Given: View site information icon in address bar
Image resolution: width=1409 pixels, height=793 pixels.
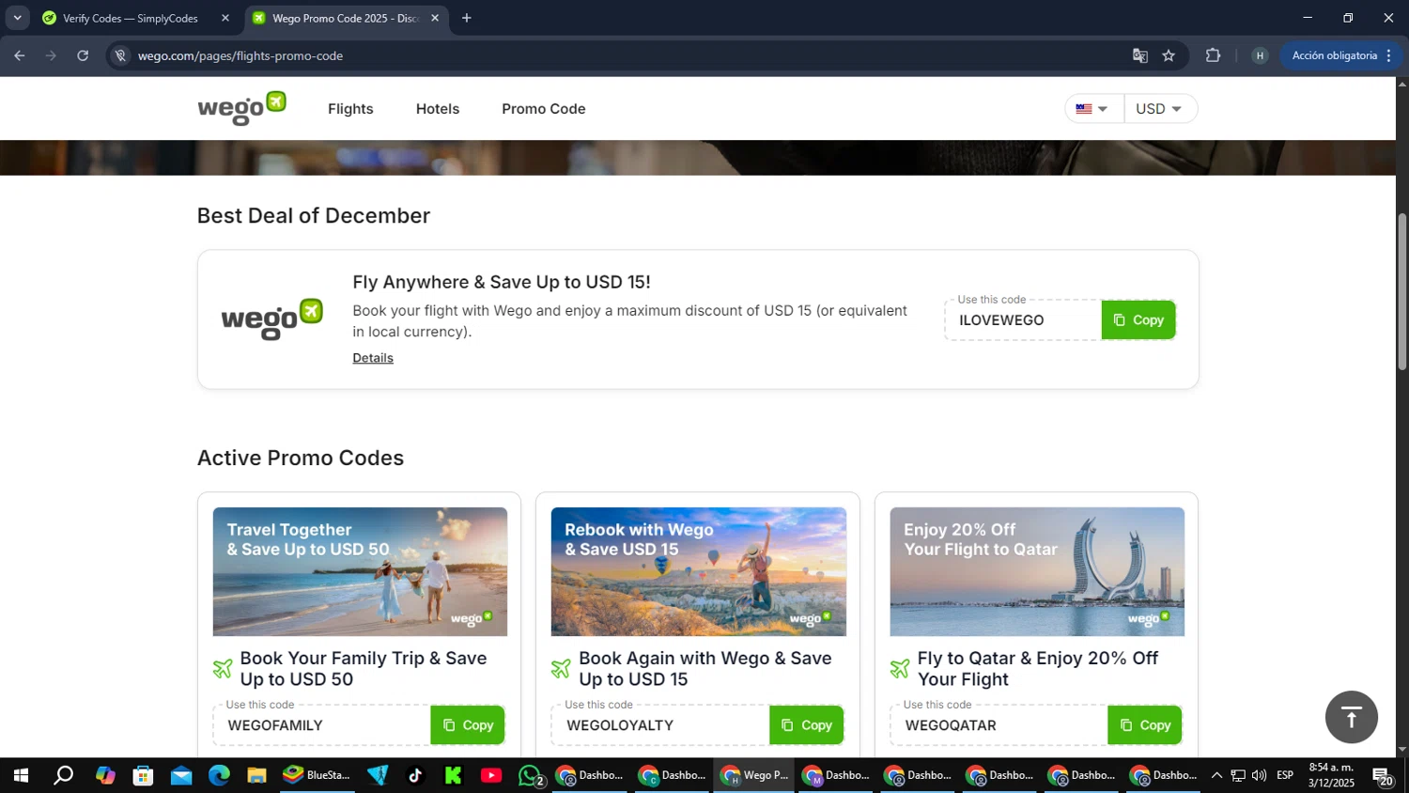Looking at the screenshot, I should [x=120, y=55].
